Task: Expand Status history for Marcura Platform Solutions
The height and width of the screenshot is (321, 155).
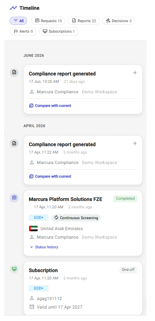Action: [x=44, y=247]
